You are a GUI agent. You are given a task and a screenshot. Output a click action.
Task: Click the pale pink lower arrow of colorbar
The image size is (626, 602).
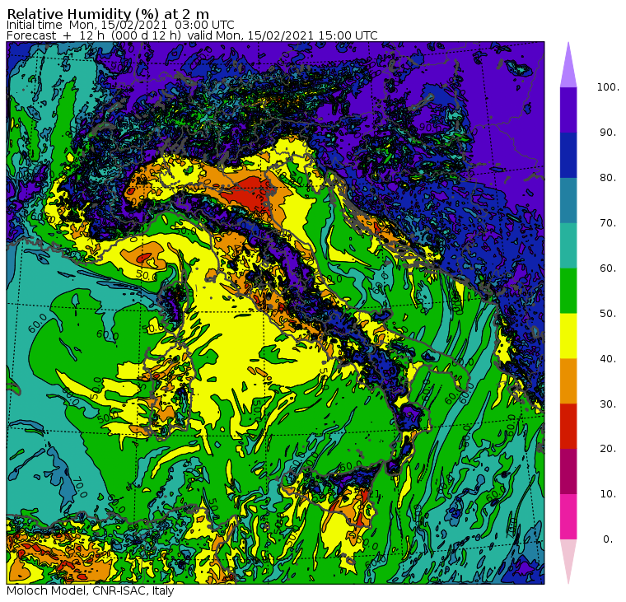568,559
